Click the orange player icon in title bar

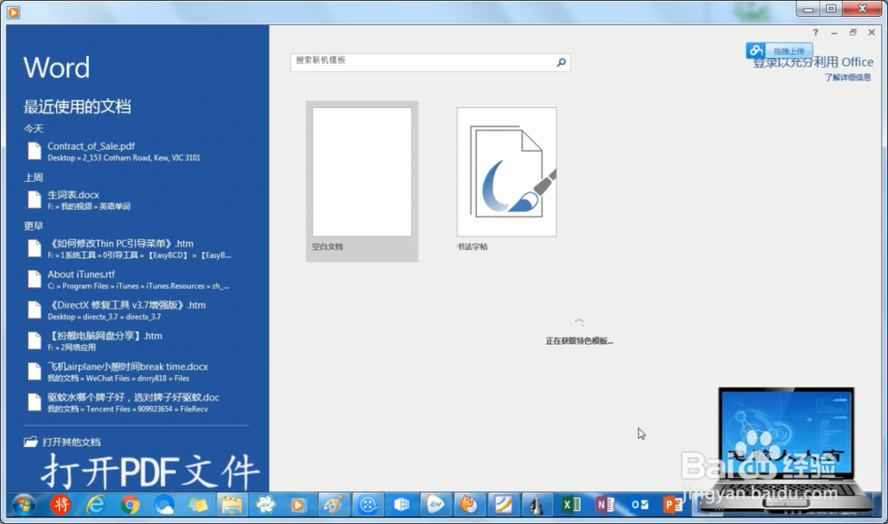tap(13, 12)
